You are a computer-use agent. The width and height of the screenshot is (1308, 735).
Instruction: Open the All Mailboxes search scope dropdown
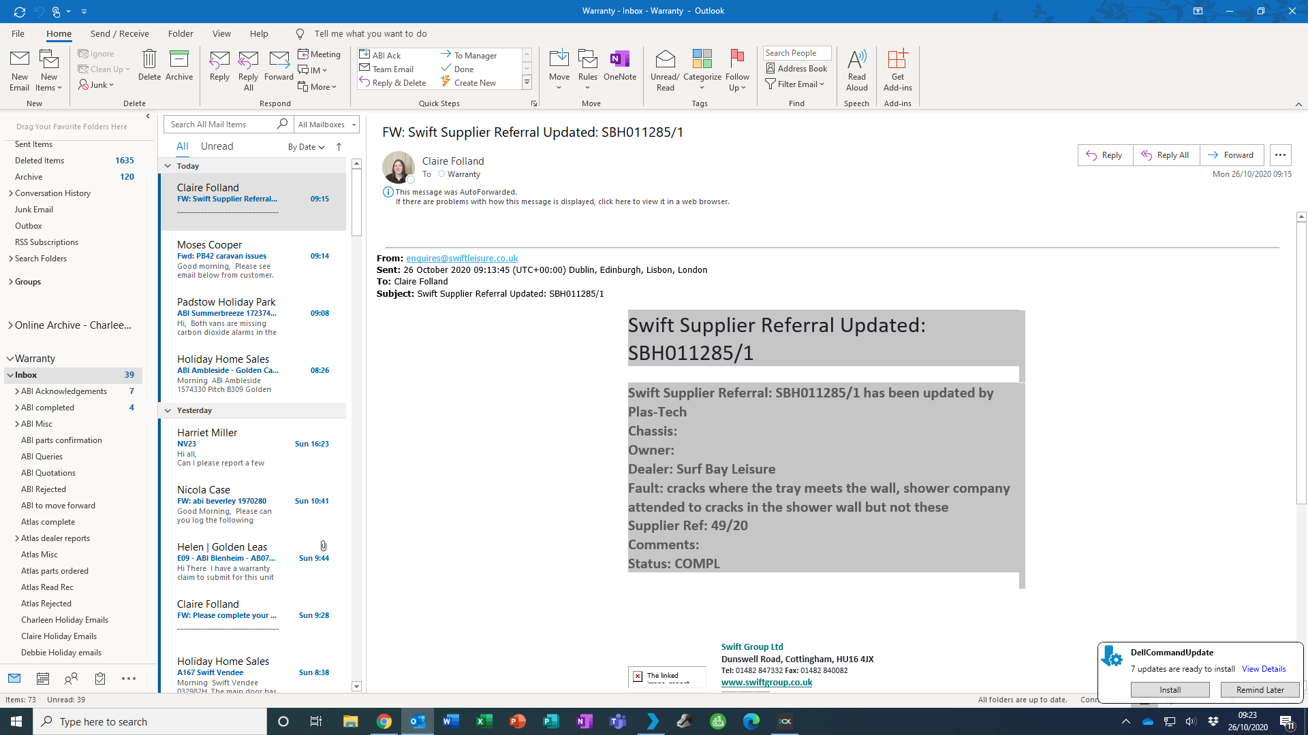click(x=326, y=125)
